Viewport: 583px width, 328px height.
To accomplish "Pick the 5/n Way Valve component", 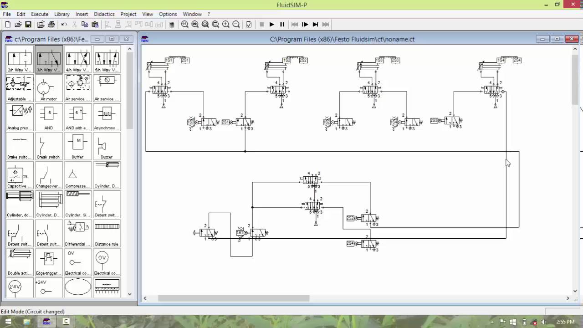I will click(107, 59).
